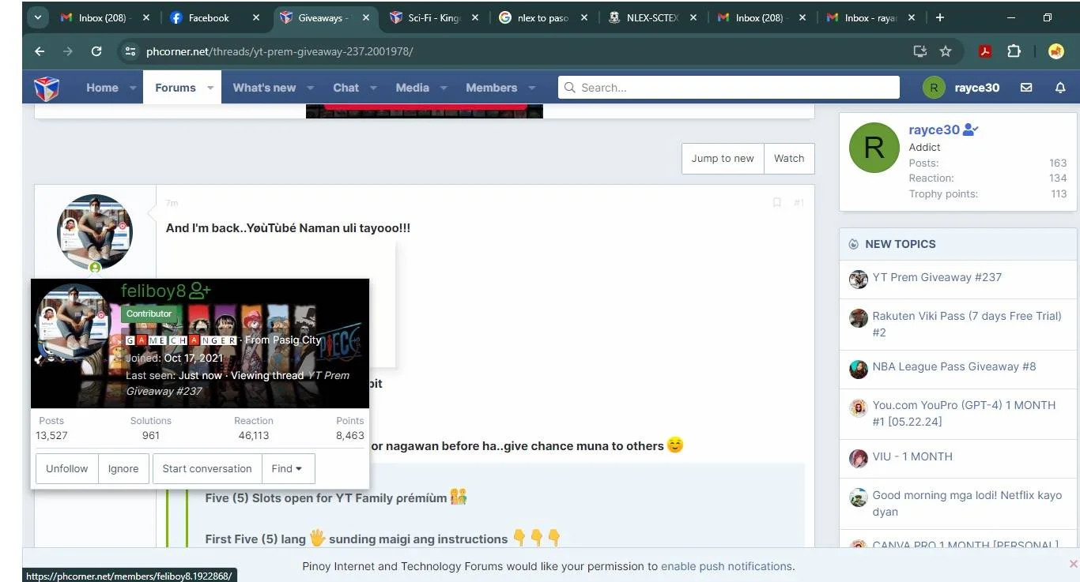Click the browser address bar URL
The width and height of the screenshot is (1080, 582).
(x=280, y=51)
